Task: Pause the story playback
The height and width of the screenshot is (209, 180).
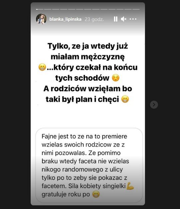Action: 116,19
